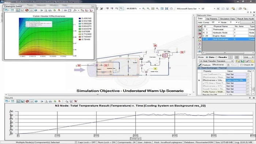The height and width of the screenshot is (144, 256).
Task: Select the Engine: Basic row in component list
Action: point(228,36)
